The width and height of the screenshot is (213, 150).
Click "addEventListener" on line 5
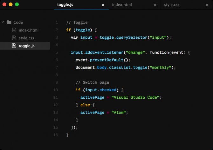(104, 52)
